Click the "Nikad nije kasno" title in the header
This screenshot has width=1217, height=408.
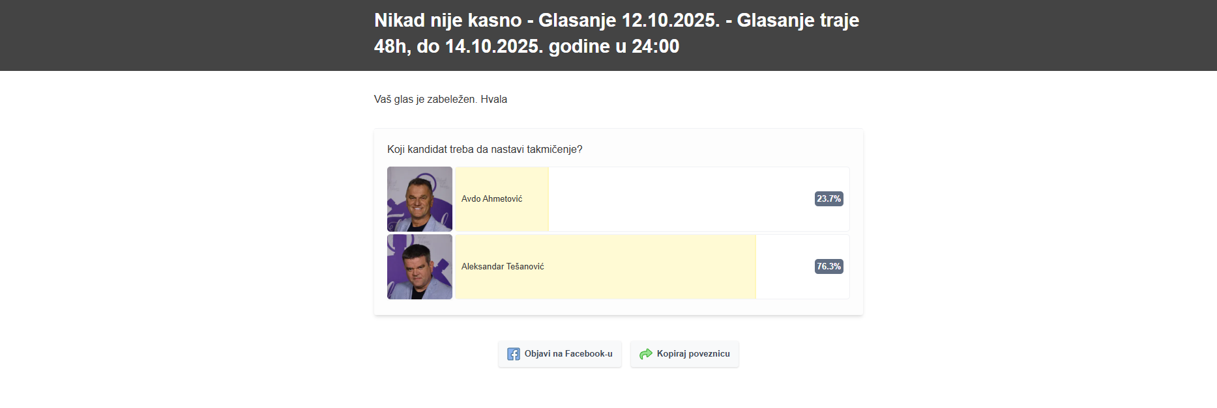[448, 20]
